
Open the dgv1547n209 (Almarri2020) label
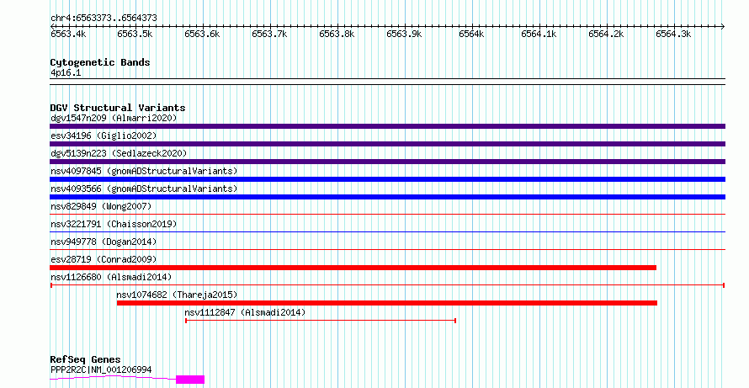pyautogui.click(x=114, y=118)
